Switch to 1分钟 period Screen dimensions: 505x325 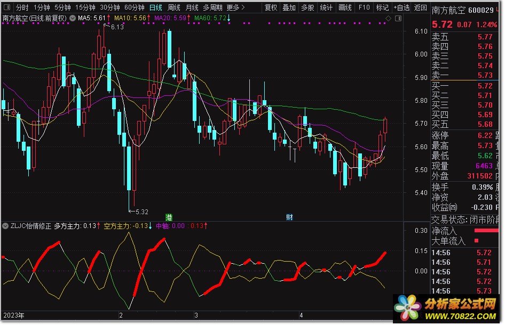[42, 7]
